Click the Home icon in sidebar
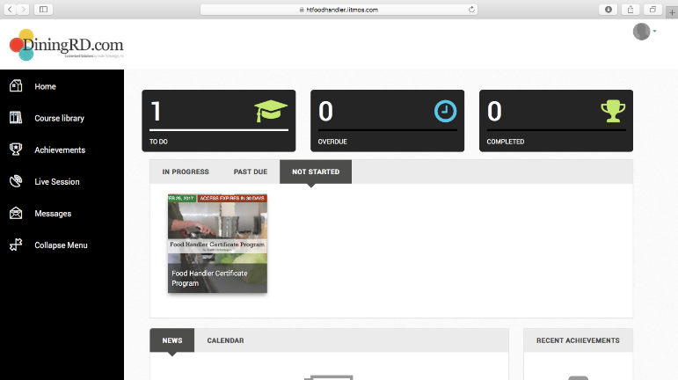The image size is (678, 380). (x=16, y=86)
